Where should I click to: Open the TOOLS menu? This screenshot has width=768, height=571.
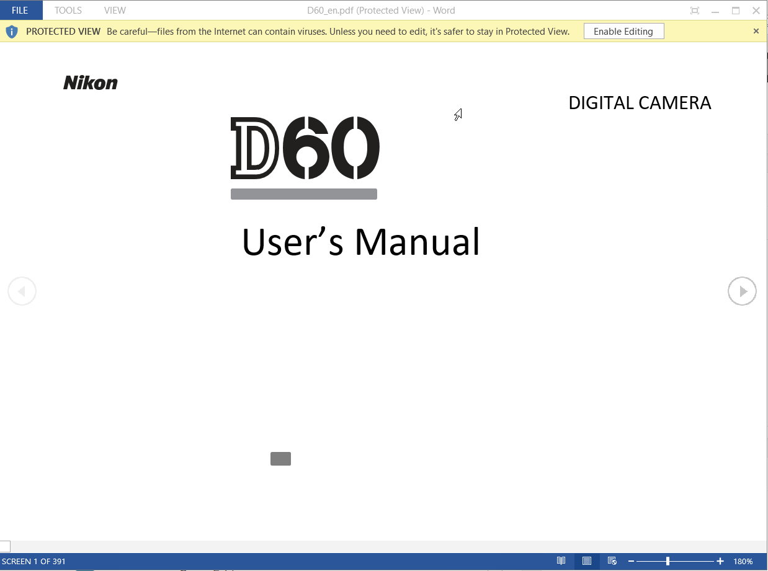(x=68, y=11)
